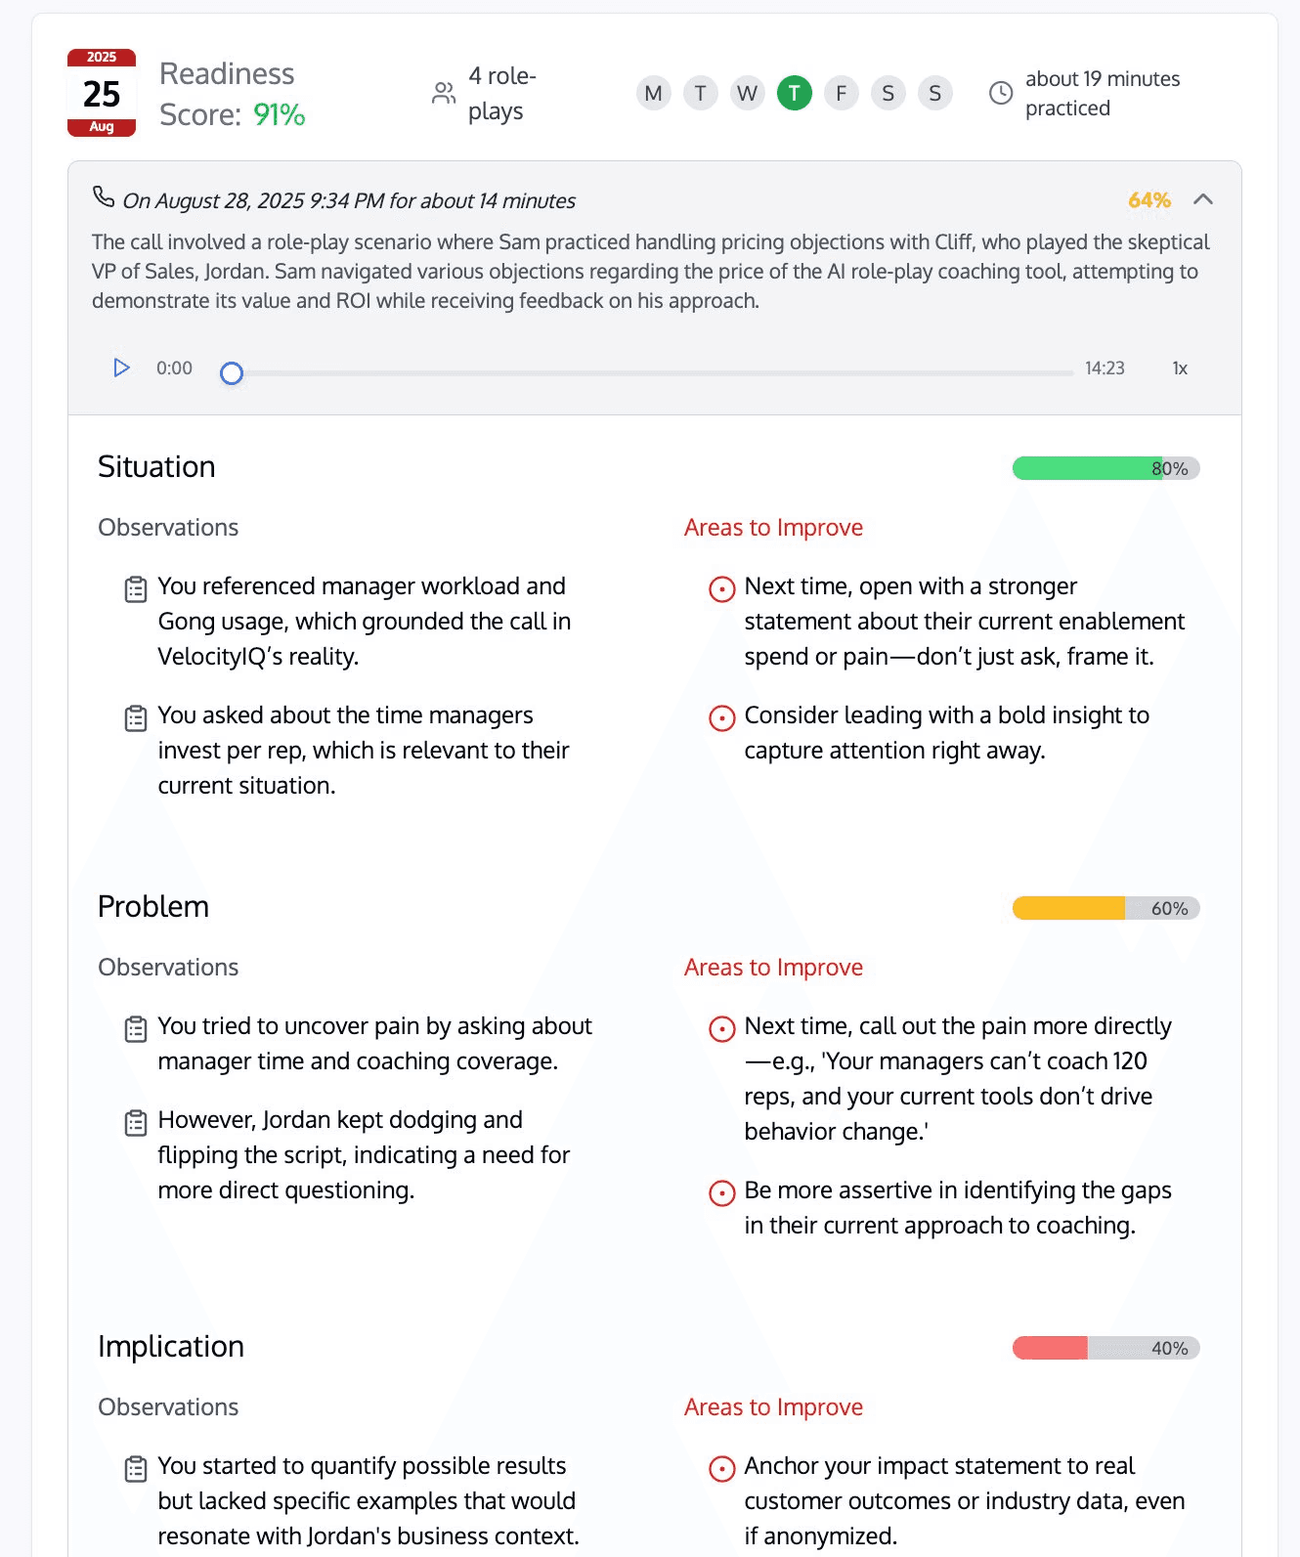Change playback speed from 1x
Screen dimensions: 1300x1557
(1180, 368)
